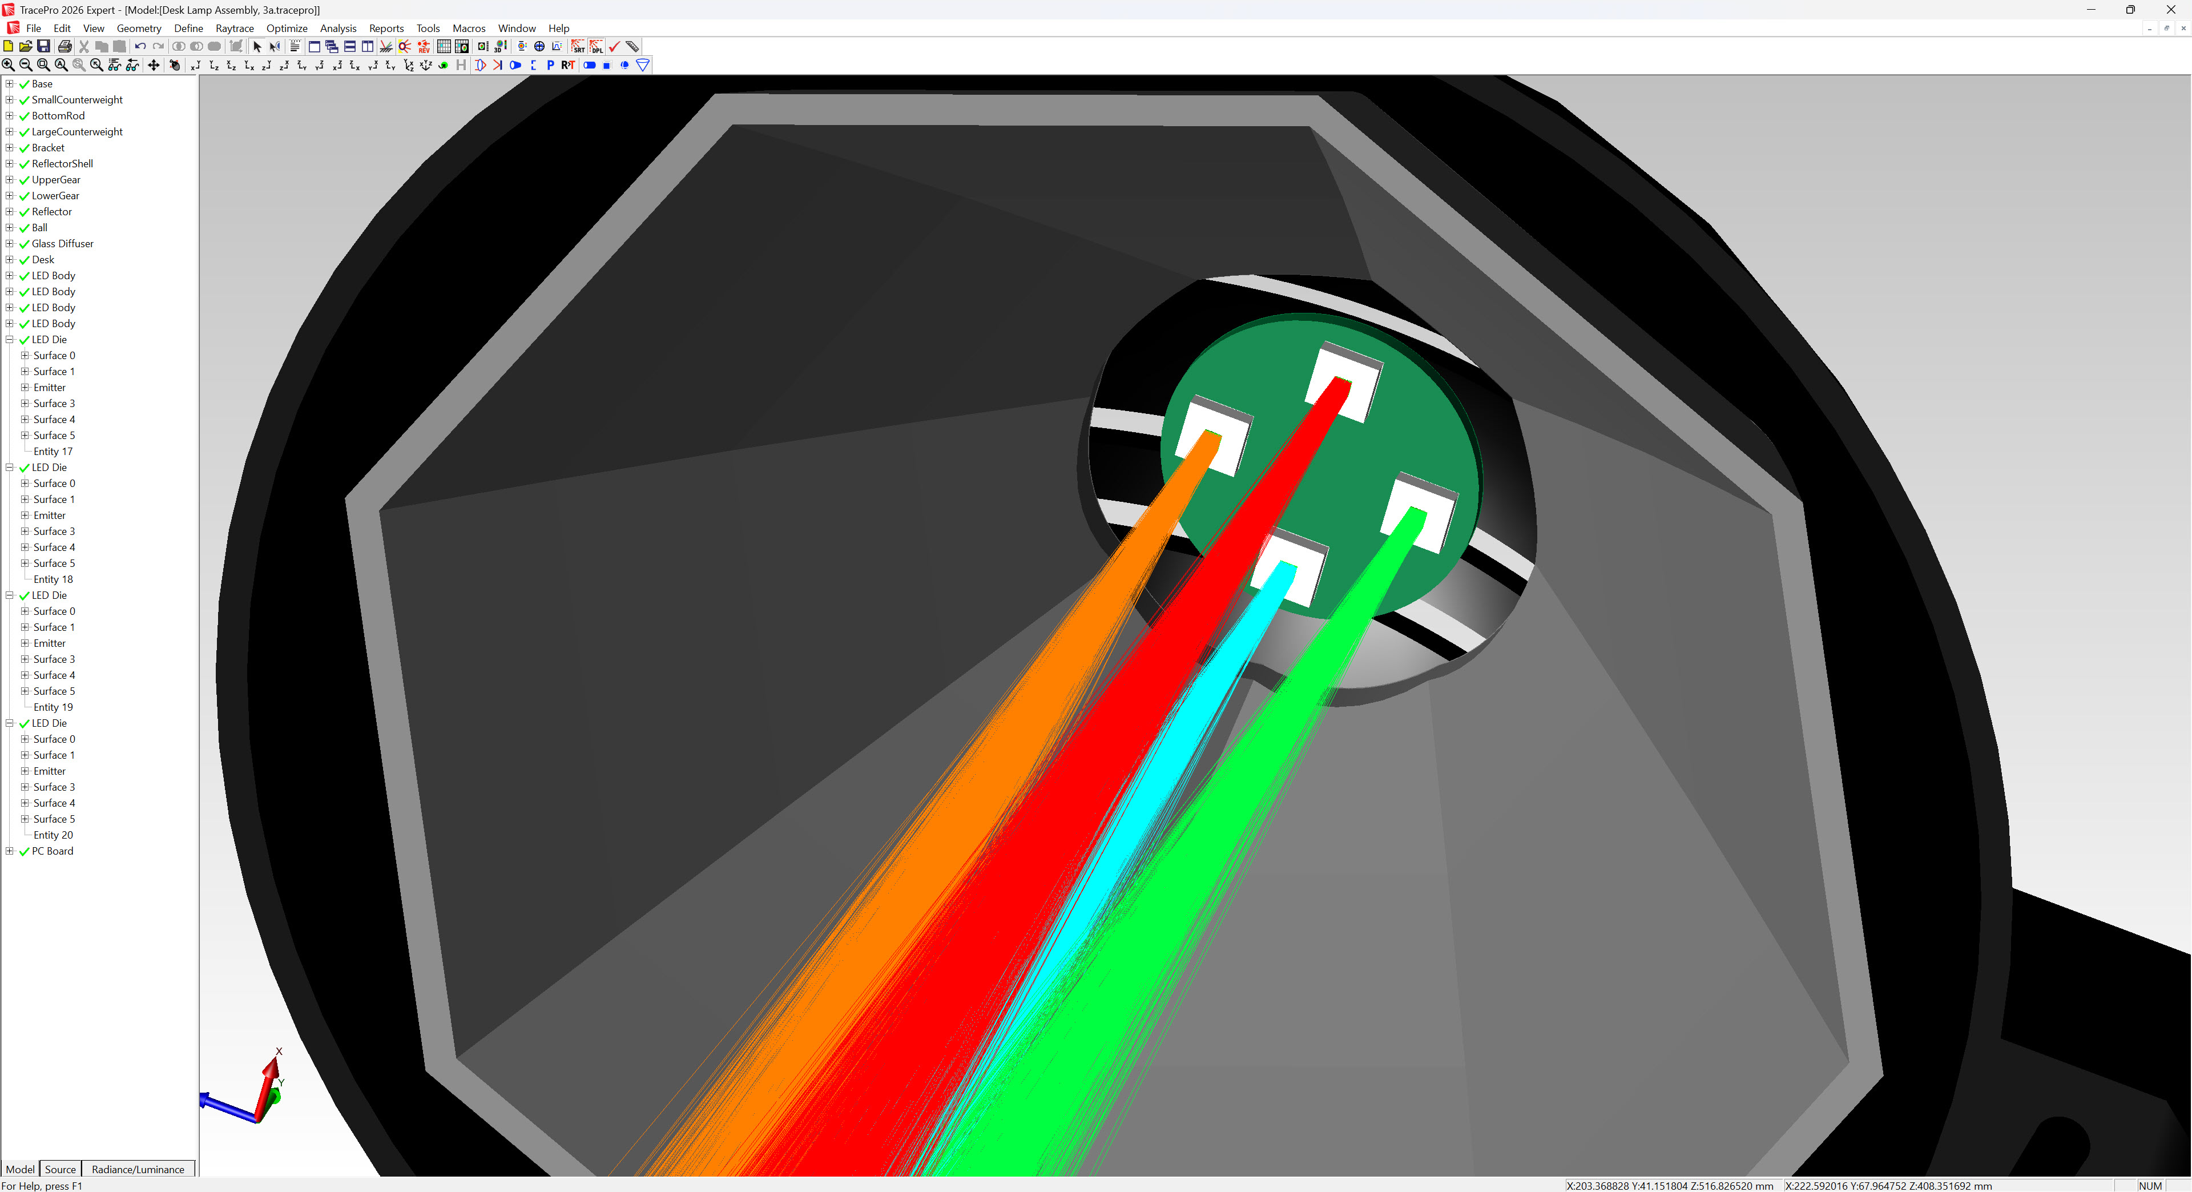Toggle the green check next to SmallCounterweight

coord(24,100)
